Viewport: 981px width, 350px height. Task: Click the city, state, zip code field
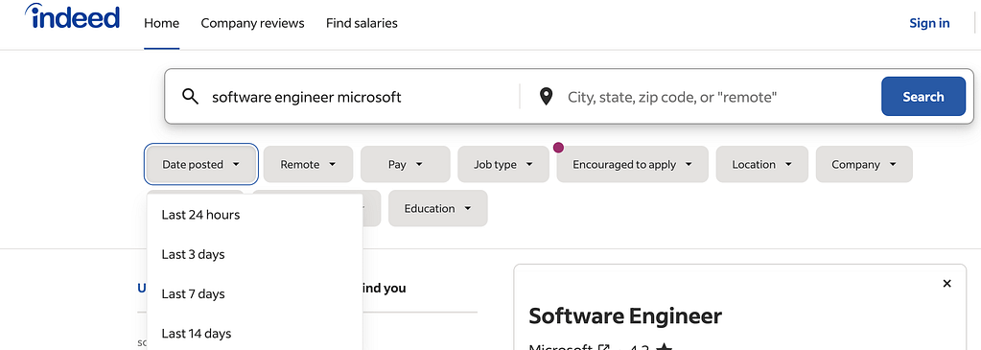click(x=719, y=97)
